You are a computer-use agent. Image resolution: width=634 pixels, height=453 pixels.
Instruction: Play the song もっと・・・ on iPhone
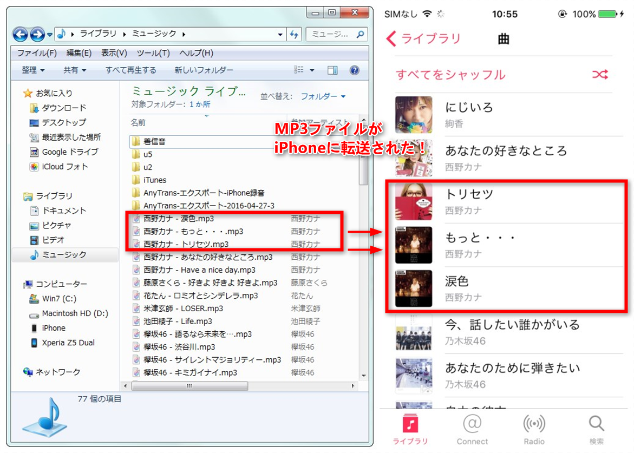click(x=509, y=245)
